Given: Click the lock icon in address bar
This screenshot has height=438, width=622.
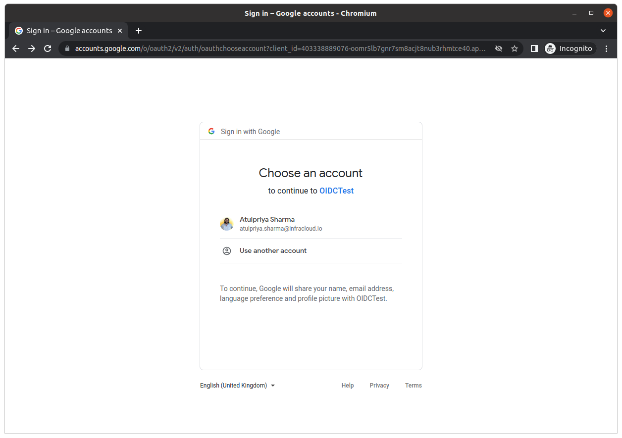Looking at the screenshot, I should click(68, 49).
